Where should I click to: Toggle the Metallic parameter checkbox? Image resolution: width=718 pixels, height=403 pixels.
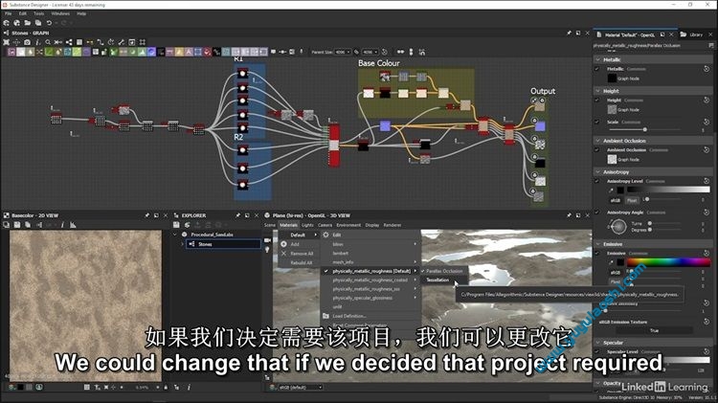596,69
